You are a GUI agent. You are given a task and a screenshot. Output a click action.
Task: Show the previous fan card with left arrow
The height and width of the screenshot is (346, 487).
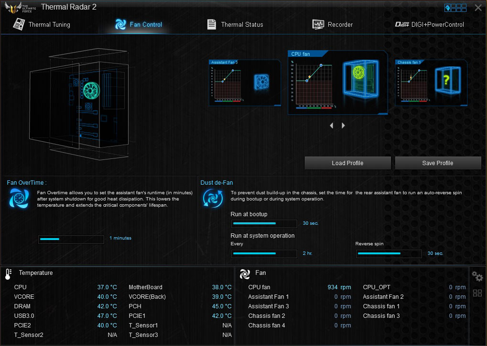pyautogui.click(x=332, y=126)
